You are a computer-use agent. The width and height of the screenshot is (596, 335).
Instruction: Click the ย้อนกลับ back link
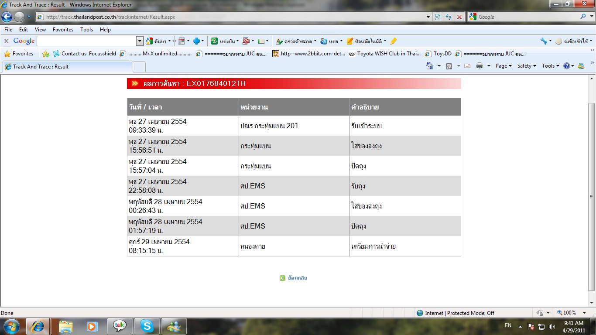297,278
